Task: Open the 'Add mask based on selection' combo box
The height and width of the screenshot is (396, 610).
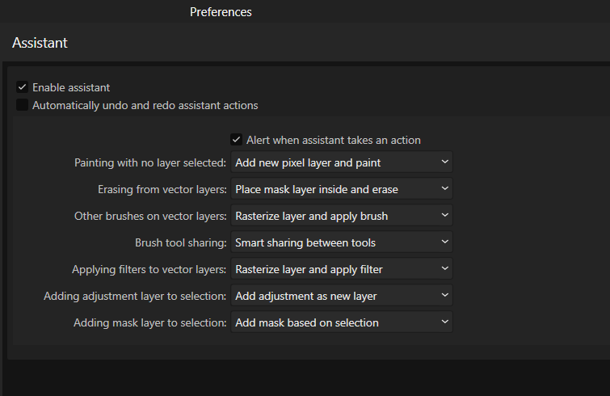Action: click(342, 322)
